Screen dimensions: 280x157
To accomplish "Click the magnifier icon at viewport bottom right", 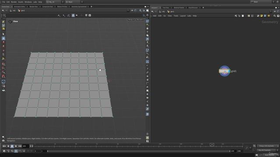I will click(147, 141).
